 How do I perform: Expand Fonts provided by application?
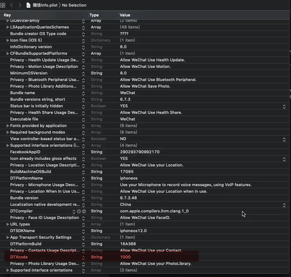tap(8, 126)
